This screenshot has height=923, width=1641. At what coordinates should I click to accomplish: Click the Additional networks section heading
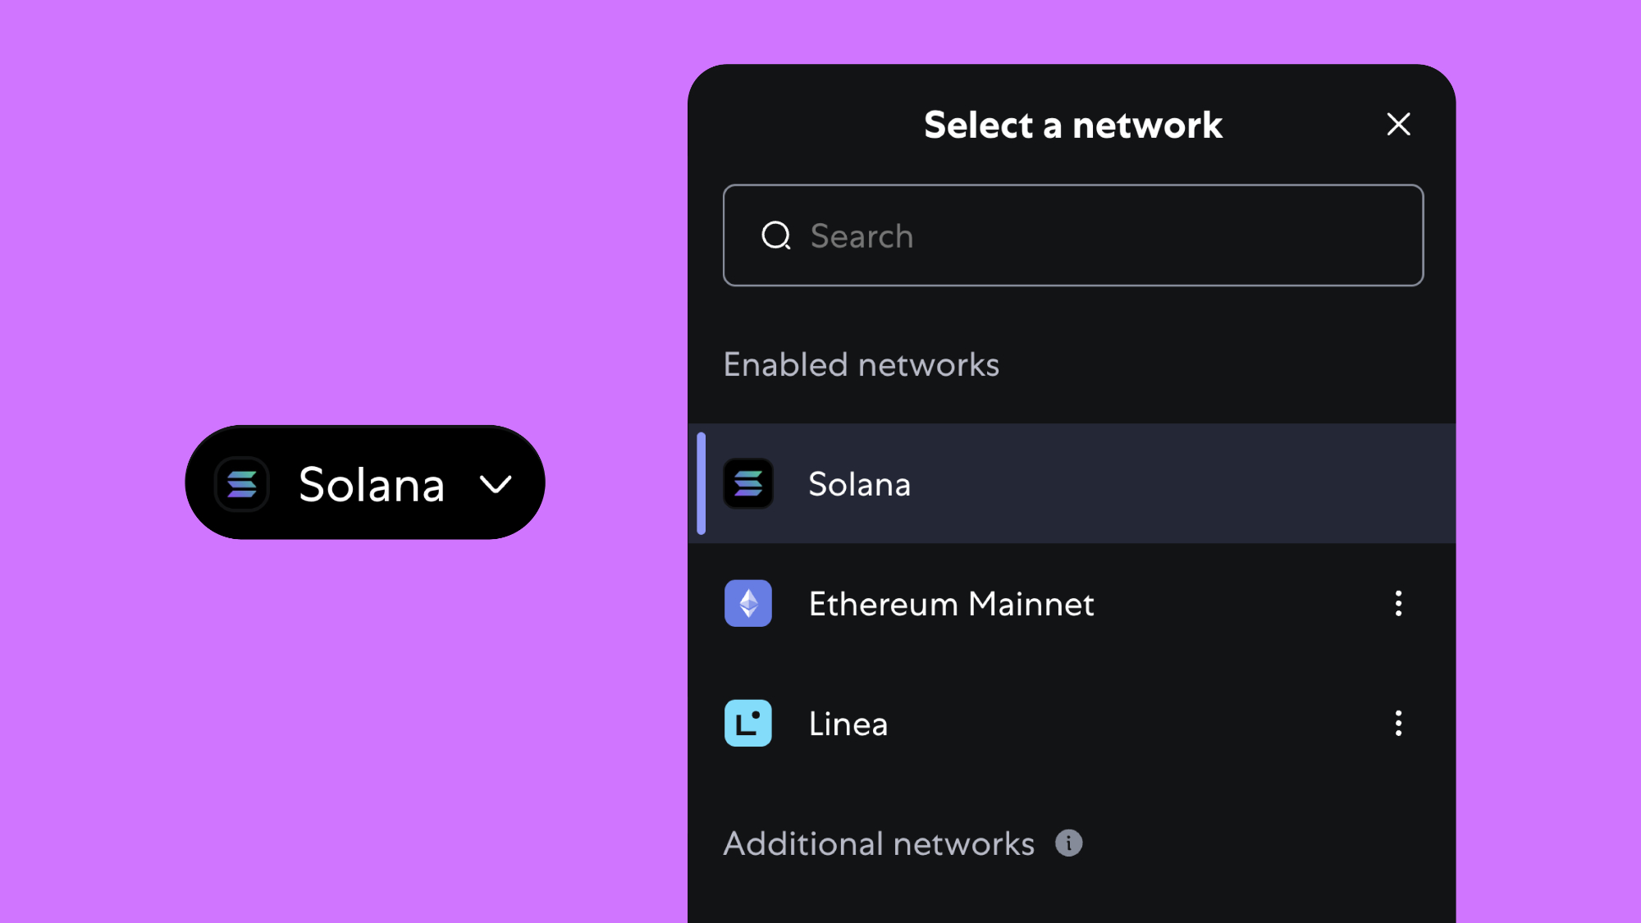(x=879, y=844)
